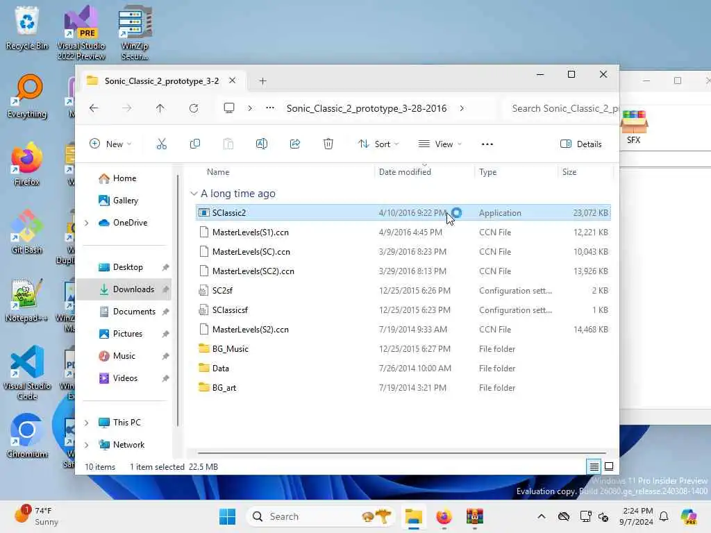The image size is (711, 533).
Task: Expand Network tree node
Action: [x=87, y=445]
